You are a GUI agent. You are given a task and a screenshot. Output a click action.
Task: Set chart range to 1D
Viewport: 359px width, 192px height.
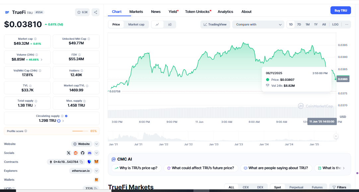tap(291, 24)
